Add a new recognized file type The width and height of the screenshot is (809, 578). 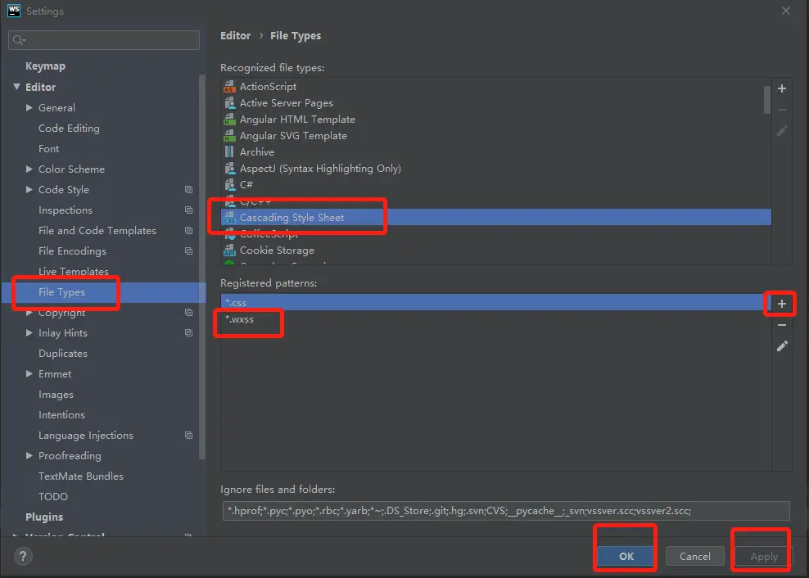point(782,88)
